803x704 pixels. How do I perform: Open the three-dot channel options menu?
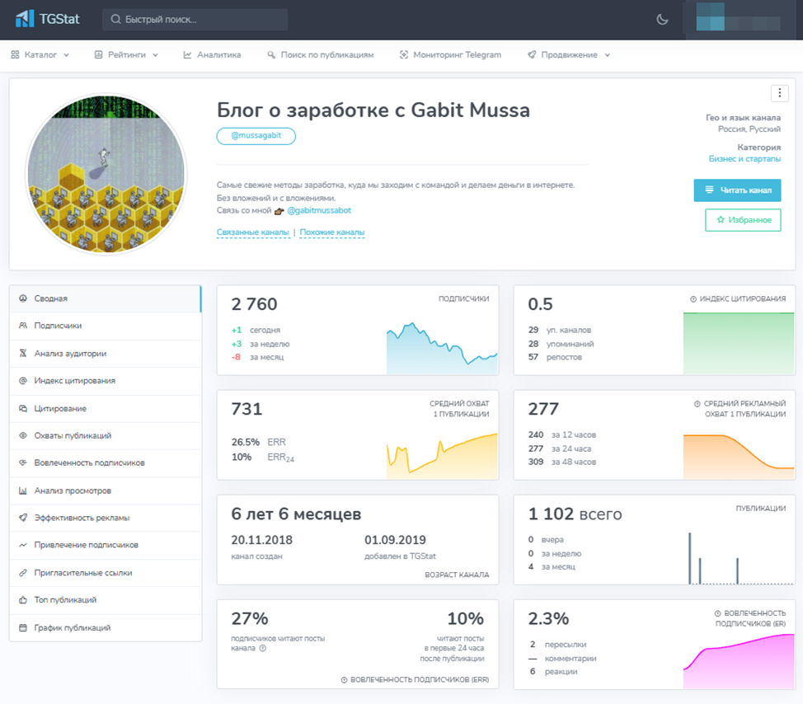tap(779, 92)
